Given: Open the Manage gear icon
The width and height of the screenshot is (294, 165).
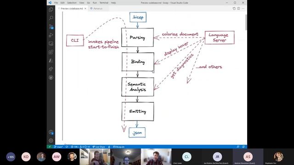Looking at the screenshot, I should tap(51, 141).
